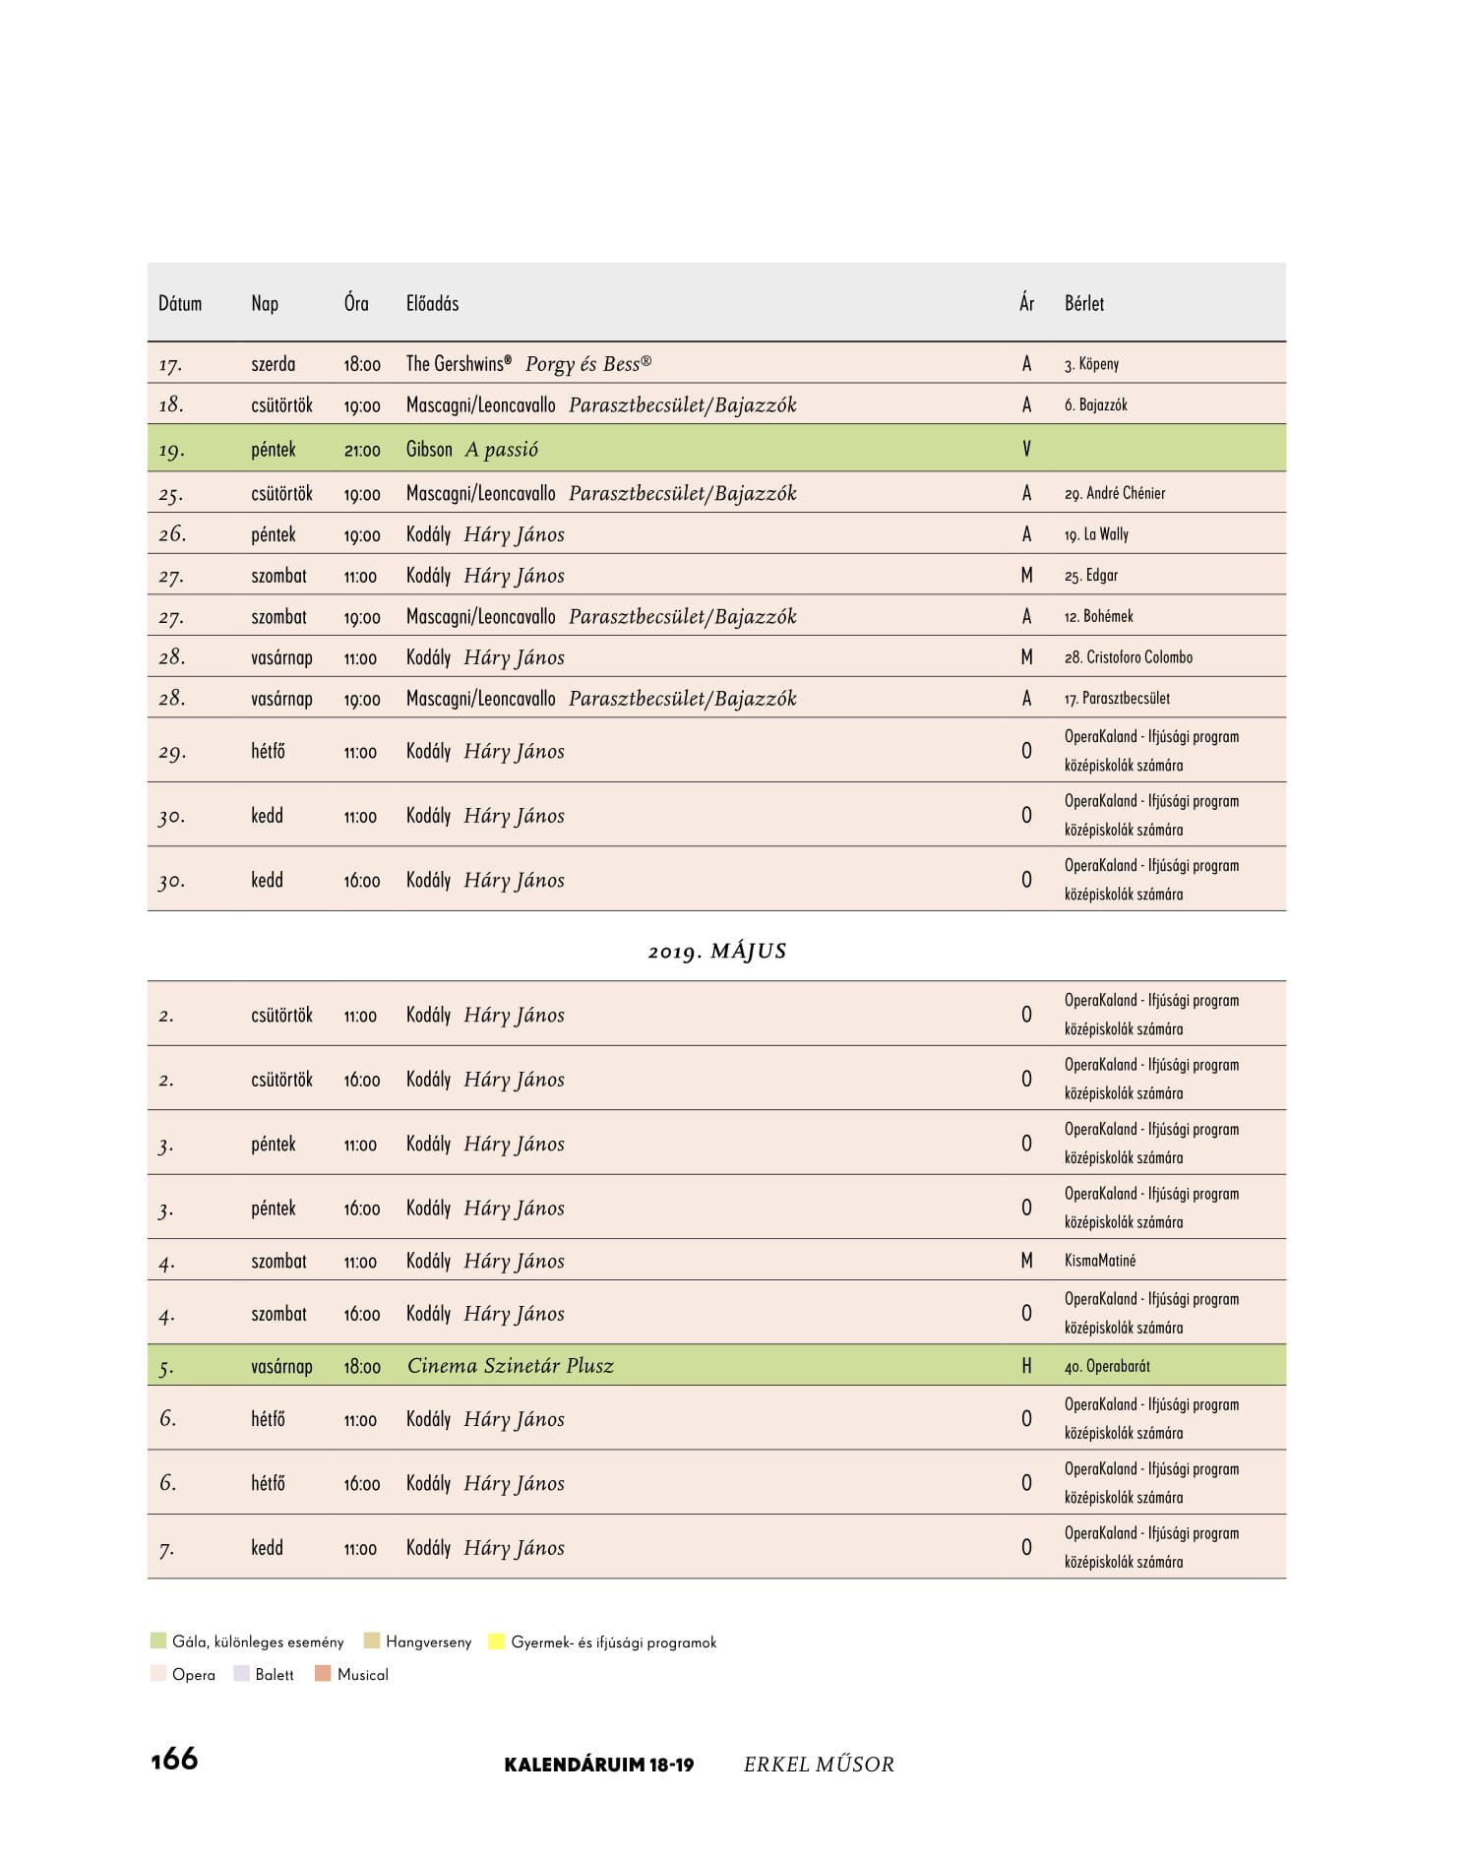Image resolution: width=1473 pixels, height=1860 pixels.
Task: Click the KismaMatiné subscription label
Action: [x=1100, y=1261]
